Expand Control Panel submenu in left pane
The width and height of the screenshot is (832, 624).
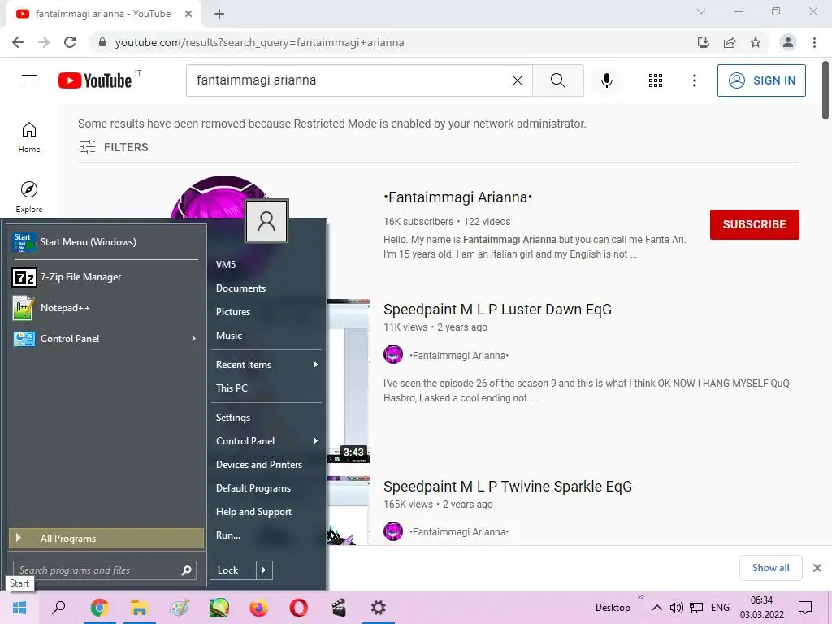[193, 339]
